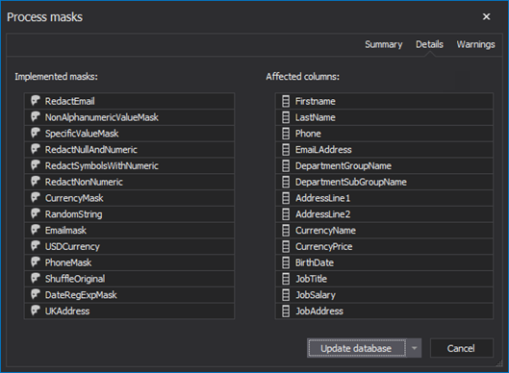Cancel the Process masks dialog
This screenshot has height=373, width=509.
[x=461, y=348]
